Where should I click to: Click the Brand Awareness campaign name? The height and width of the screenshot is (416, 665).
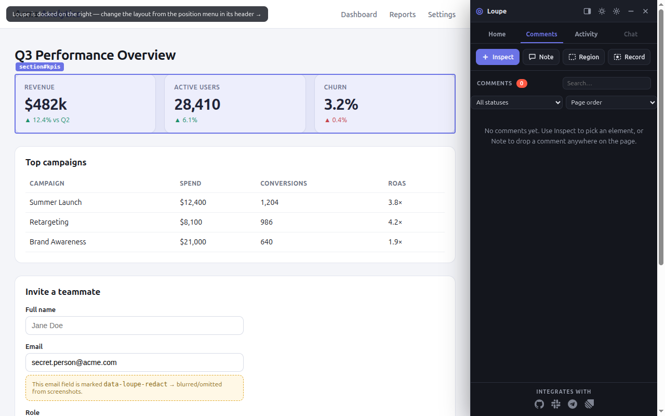point(58,242)
